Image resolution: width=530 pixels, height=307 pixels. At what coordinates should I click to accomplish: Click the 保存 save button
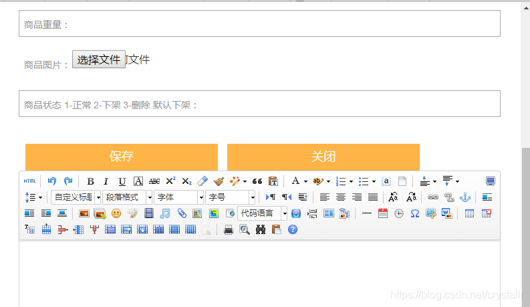point(122,157)
